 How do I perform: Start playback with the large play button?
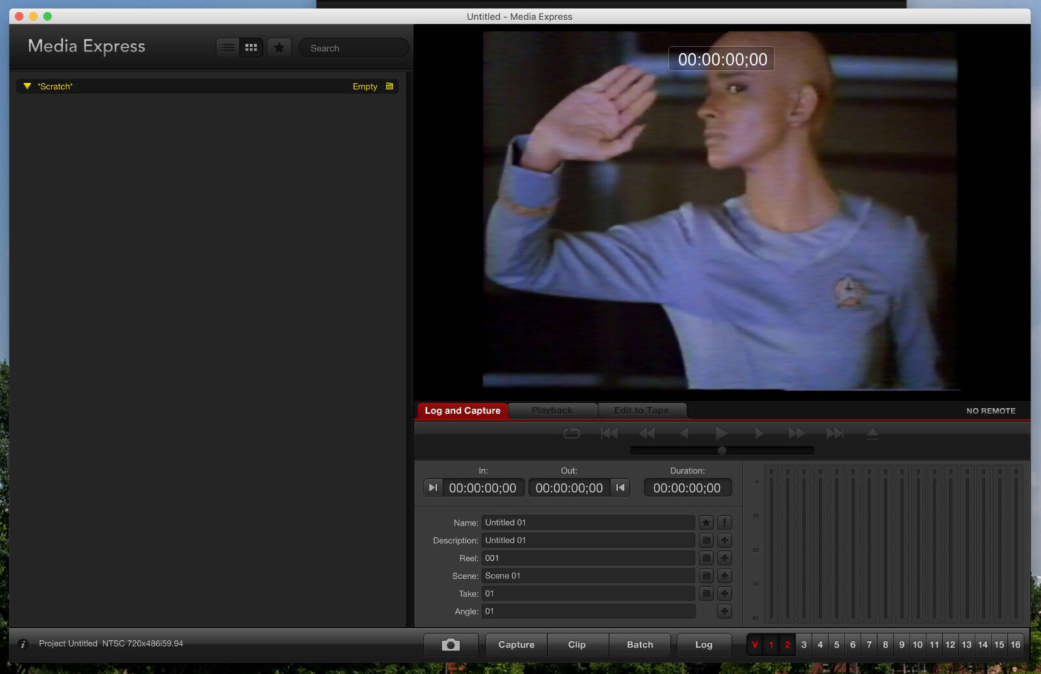pos(721,433)
